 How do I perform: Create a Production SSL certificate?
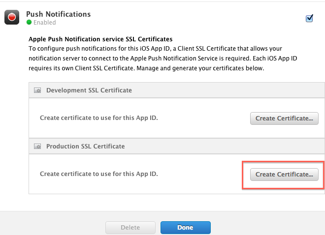284,175
